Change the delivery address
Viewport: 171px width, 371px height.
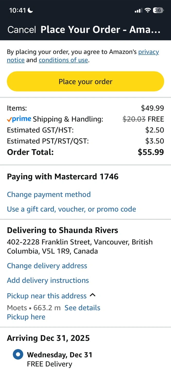(47, 266)
